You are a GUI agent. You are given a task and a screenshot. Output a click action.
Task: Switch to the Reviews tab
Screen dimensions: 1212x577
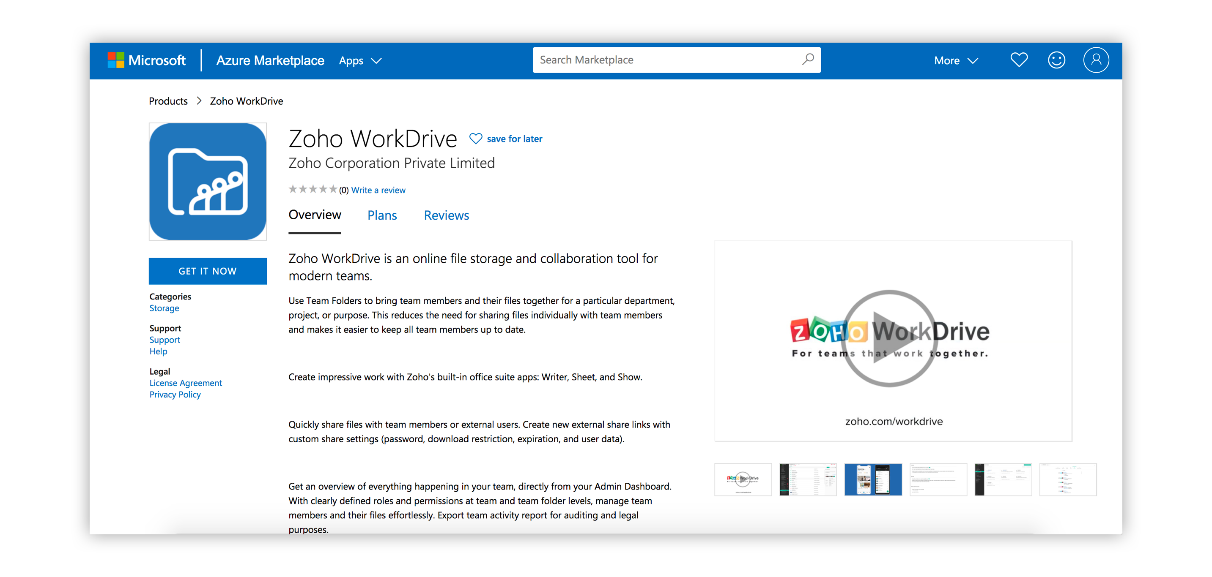tap(446, 215)
